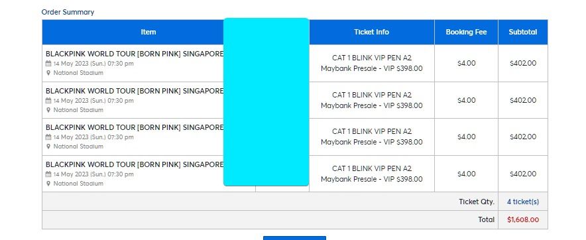Click the blue button below the order table
Viewport: 586px width, 240px height.
point(294,238)
